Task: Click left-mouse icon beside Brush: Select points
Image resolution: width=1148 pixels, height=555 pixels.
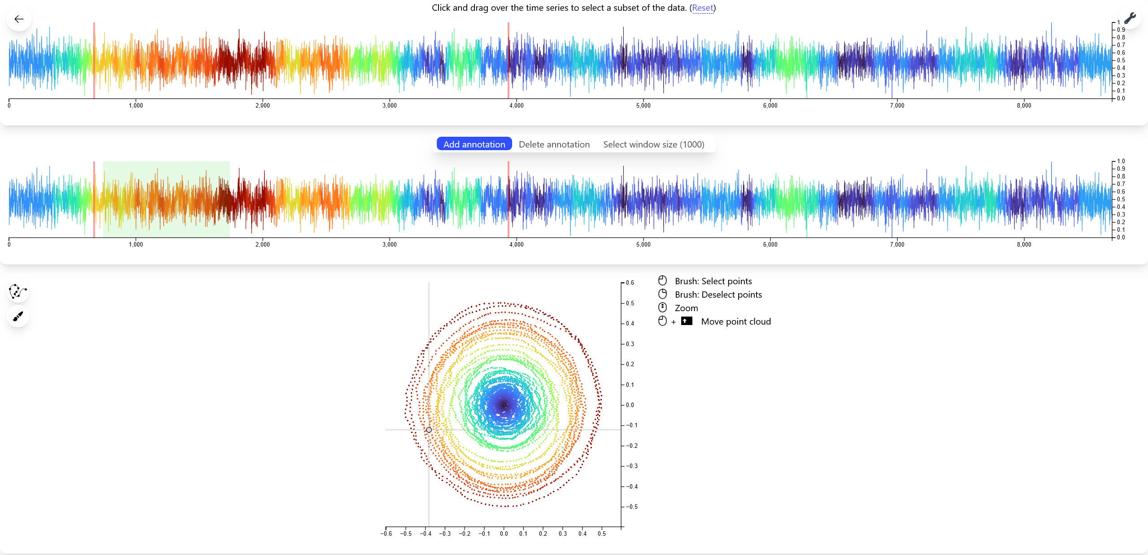Action: (662, 281)
